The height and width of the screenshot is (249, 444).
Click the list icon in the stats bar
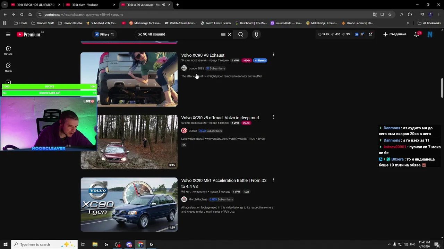tap(362, 34)
